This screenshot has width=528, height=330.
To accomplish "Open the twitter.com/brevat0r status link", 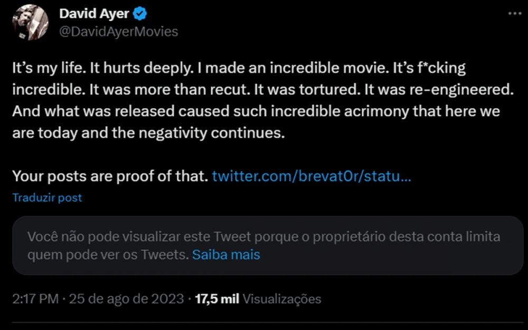I will 312,176.
